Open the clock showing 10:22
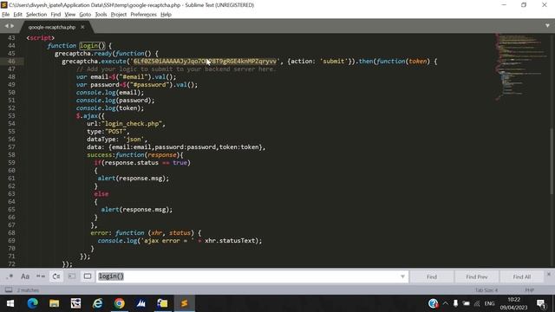The height and width of the screenshot is (312, 555). pos(513,303)
